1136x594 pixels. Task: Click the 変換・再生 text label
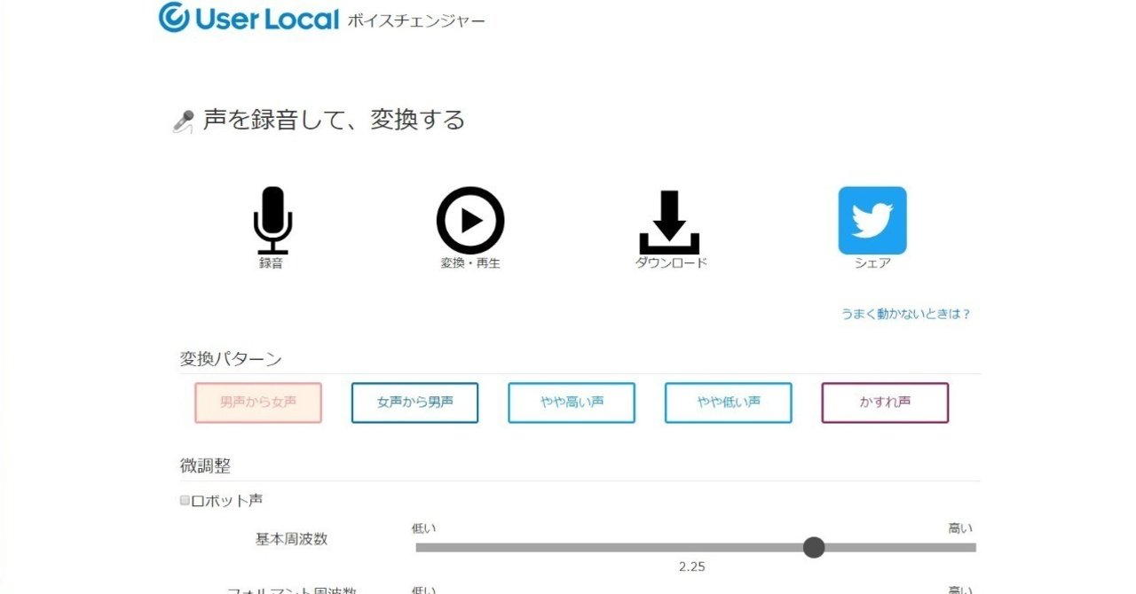click(470, 263)
